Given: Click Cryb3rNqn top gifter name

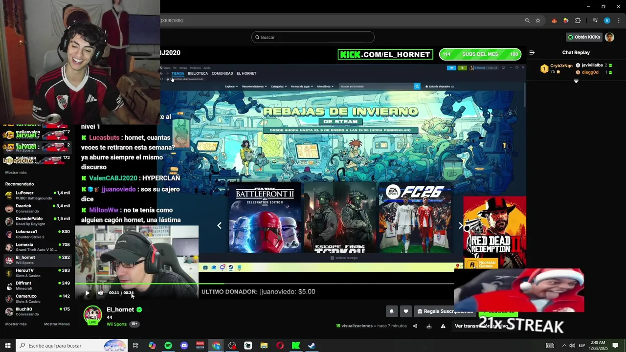Looking at the screenshot, I should pyautogui.click(x=561, y=66).
